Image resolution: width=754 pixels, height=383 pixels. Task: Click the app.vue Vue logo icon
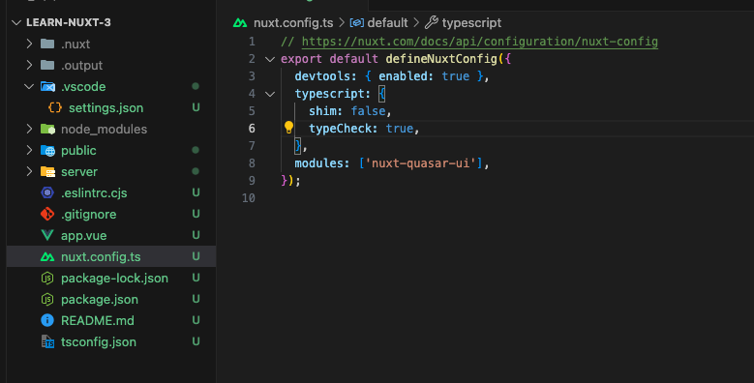coord(47,235)
